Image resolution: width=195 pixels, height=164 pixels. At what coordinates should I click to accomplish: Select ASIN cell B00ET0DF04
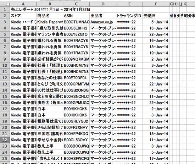[x=76, y=78]
